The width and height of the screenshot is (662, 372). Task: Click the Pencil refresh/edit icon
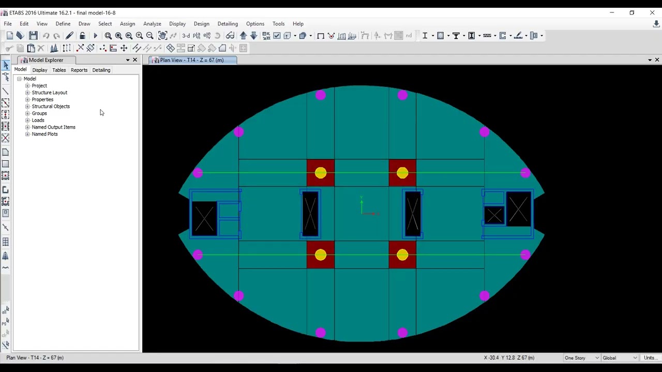[69, 36]
